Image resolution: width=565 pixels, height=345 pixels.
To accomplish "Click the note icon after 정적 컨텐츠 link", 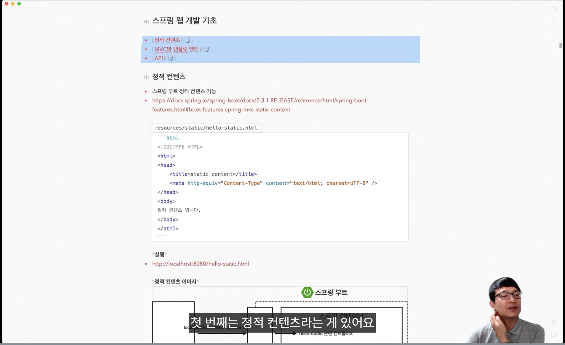I will [x=188, y=40].
